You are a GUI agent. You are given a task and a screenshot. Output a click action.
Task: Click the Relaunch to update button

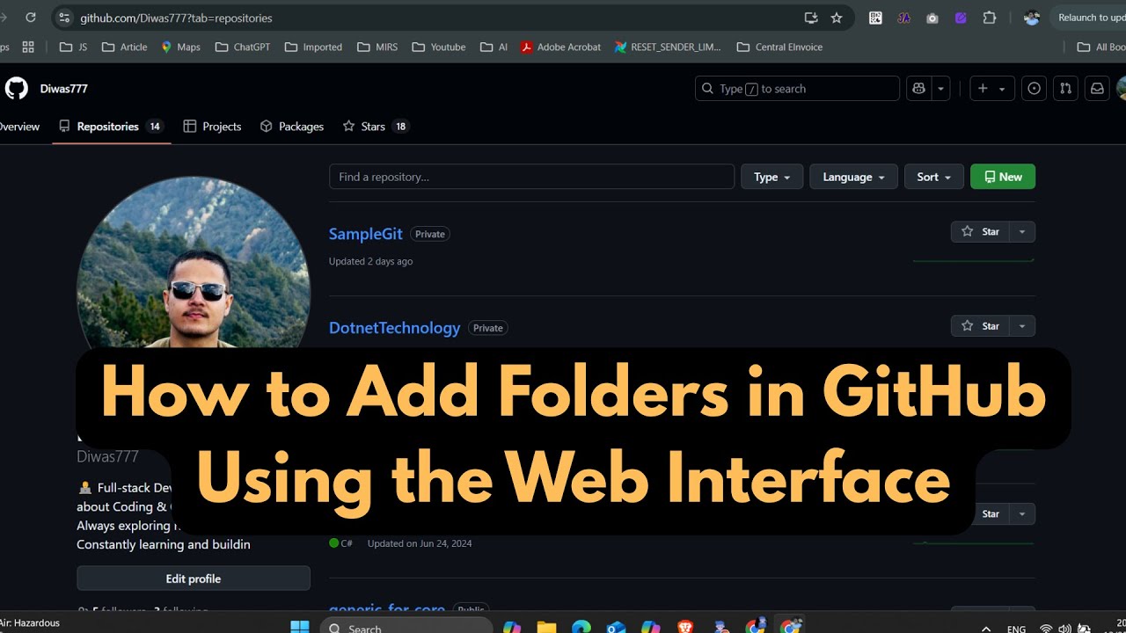[1089, 18]
